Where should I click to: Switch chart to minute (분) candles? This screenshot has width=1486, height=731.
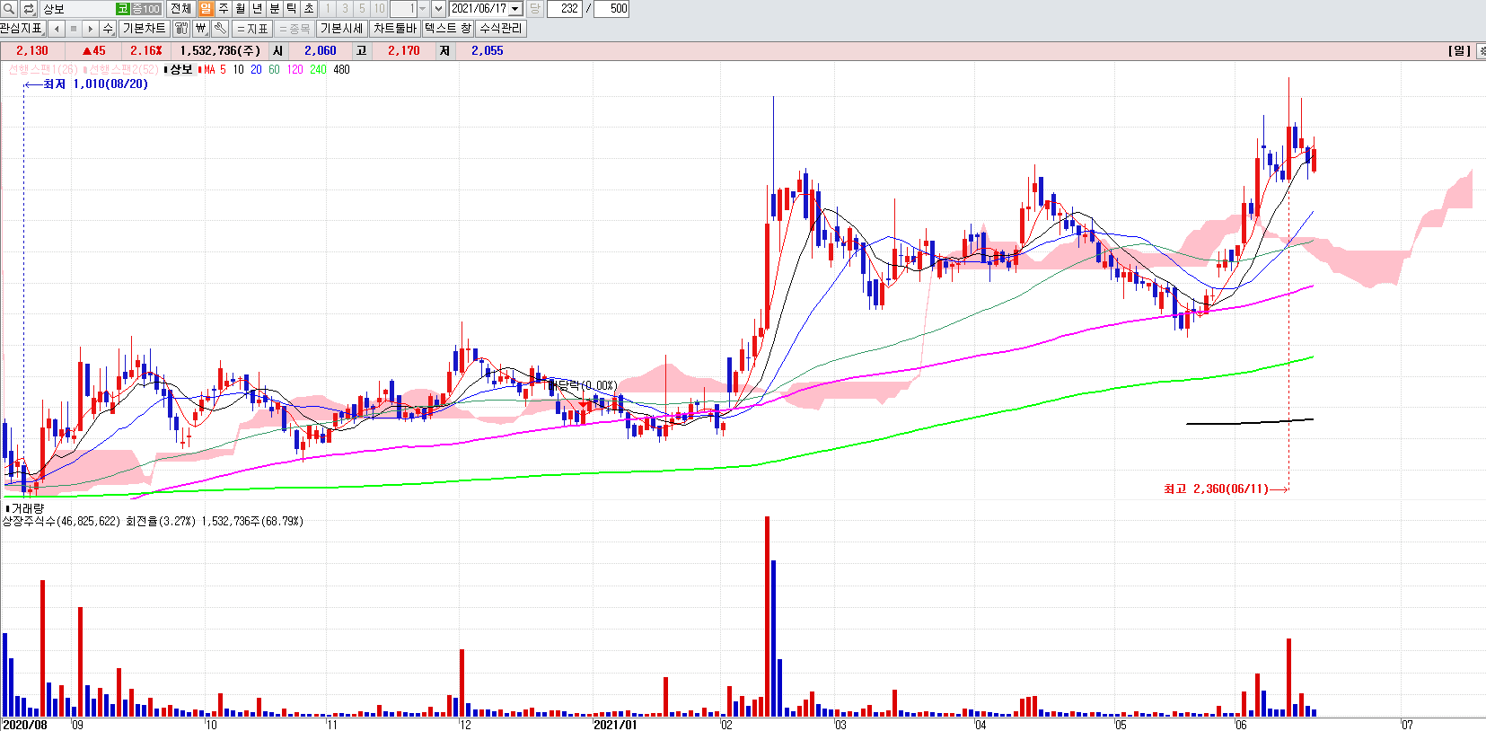[x=275, y=8]
